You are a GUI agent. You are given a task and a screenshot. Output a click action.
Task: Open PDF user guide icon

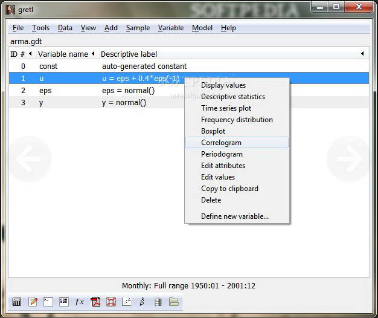tap(95, 302)
